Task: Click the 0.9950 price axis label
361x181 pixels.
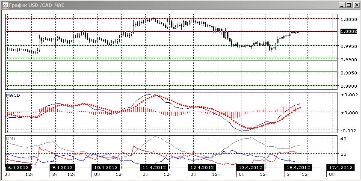Action: [x=348, y=46]
